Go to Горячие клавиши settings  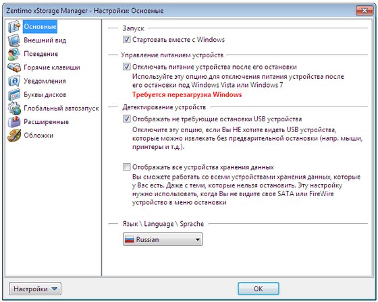pos(52,67)
